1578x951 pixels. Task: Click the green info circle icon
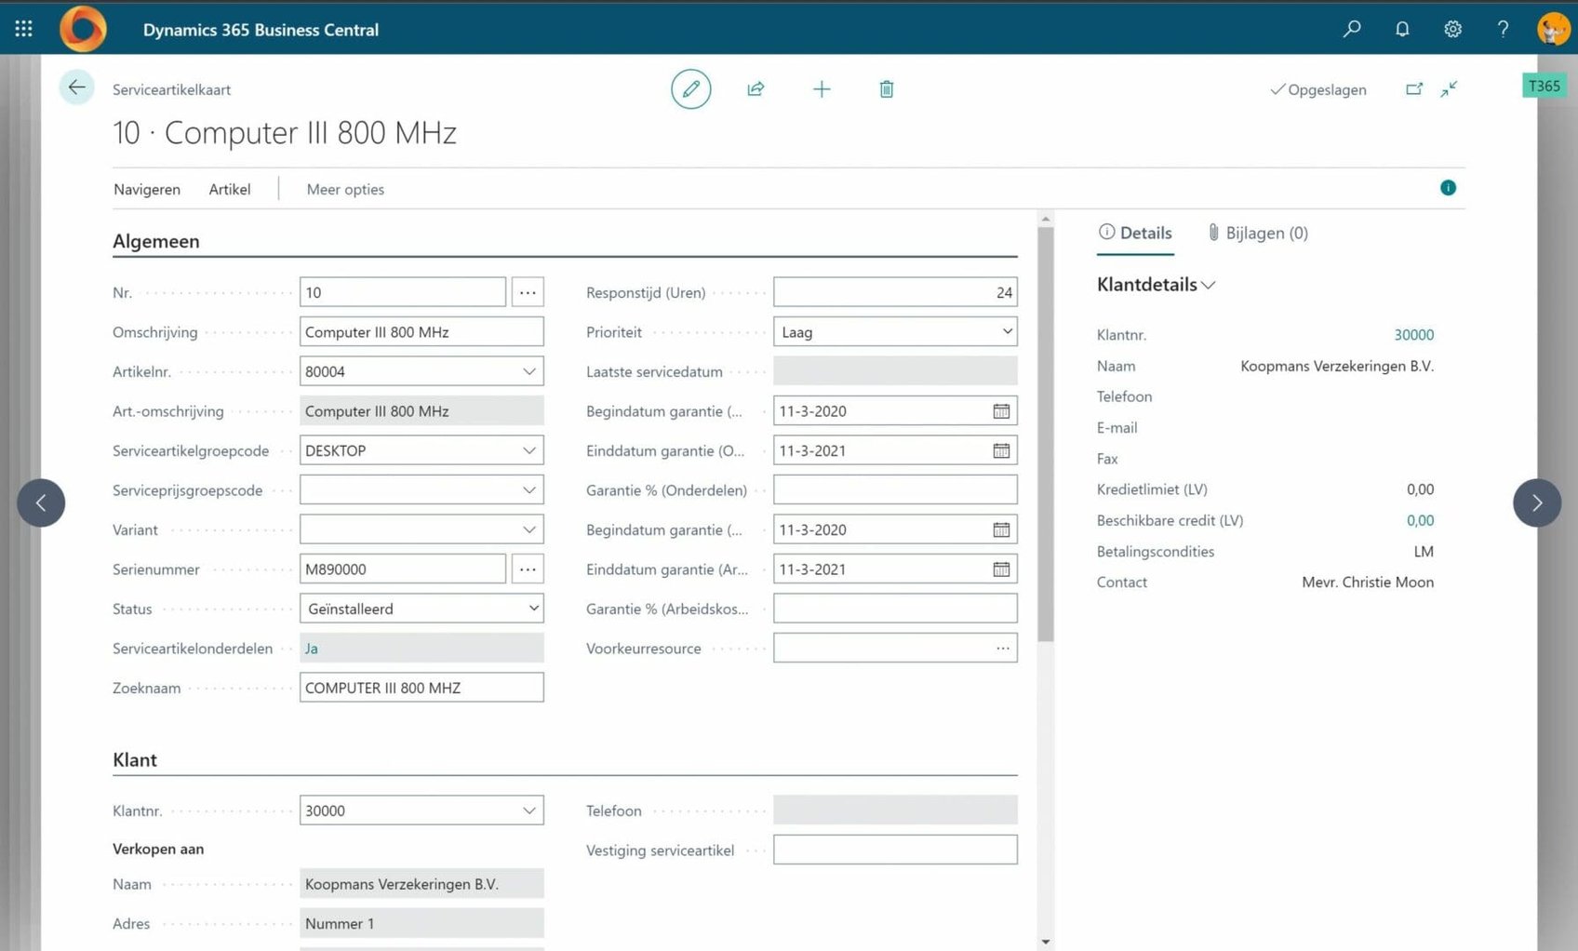(1448, 188)
